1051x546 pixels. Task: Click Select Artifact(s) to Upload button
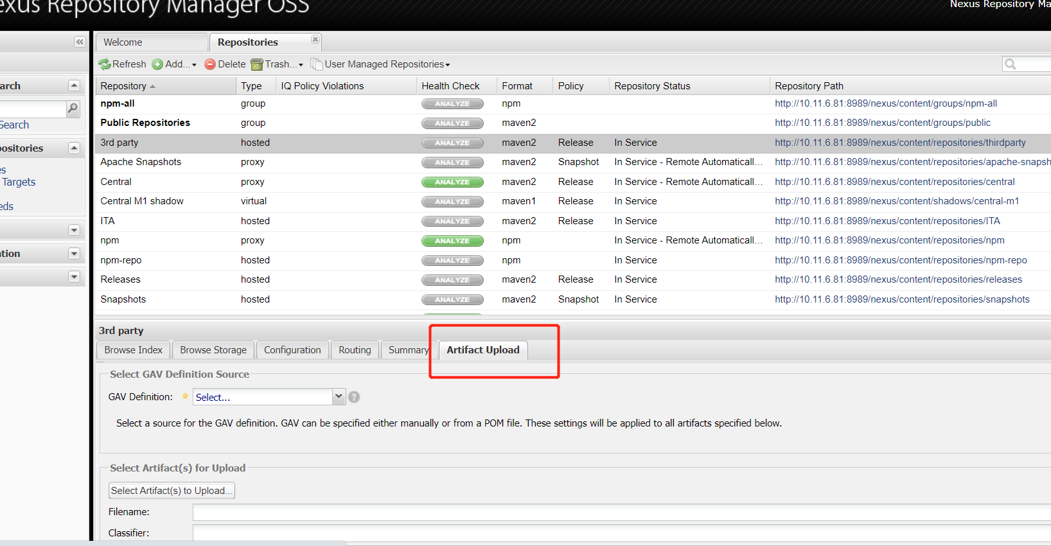pos(172,491)
